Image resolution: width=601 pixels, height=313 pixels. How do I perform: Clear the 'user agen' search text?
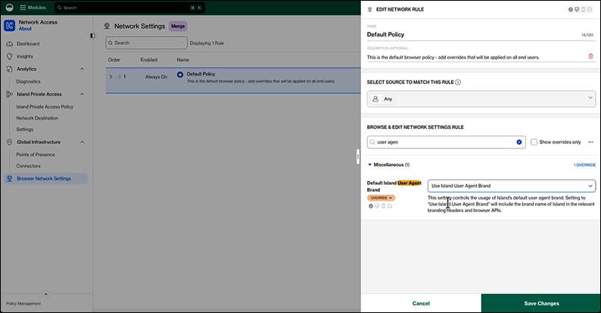click(519, 142)
